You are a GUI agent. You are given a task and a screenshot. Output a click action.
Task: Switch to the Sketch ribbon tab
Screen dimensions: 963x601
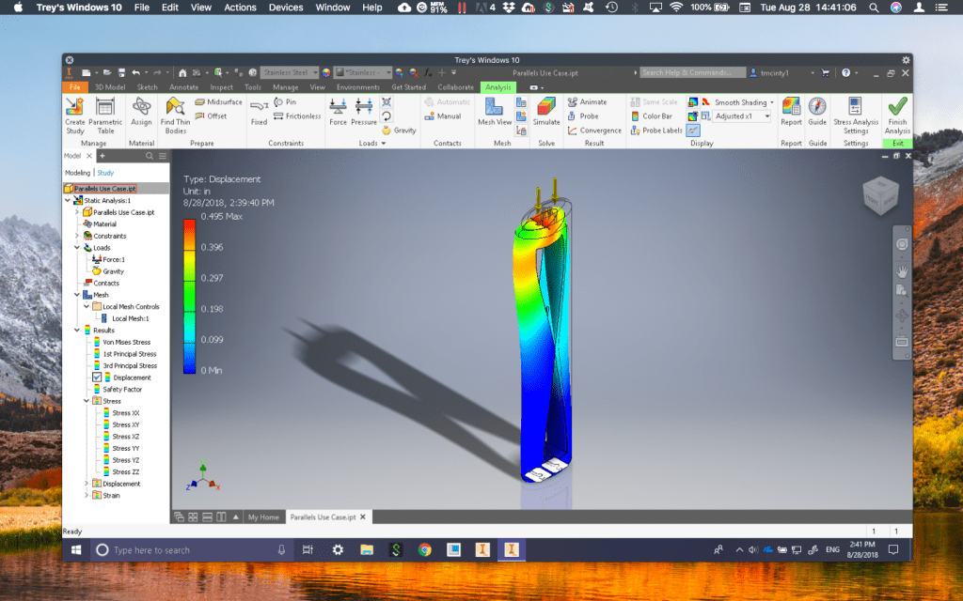tap(147, 87)
